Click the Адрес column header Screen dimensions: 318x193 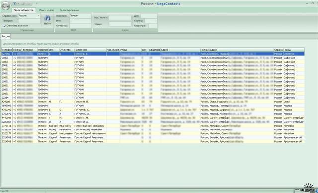click(180, 50)
